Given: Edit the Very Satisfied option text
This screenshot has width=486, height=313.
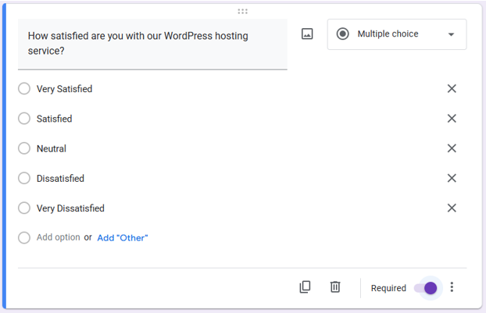Looking at the screenshot, I should [x=65, y=89].
